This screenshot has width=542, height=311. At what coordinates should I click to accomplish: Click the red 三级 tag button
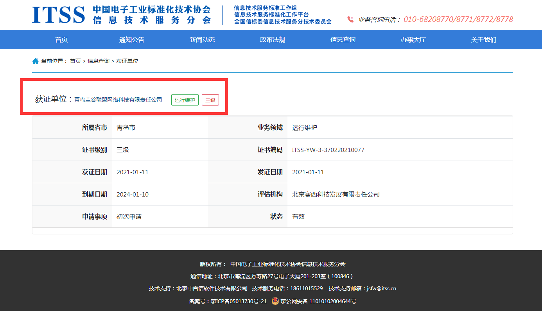coord(210,100)
